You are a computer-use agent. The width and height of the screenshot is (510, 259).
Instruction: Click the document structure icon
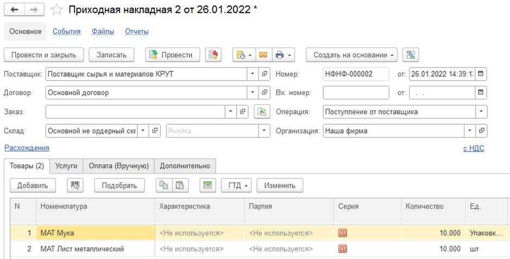[x=411, y=55]
